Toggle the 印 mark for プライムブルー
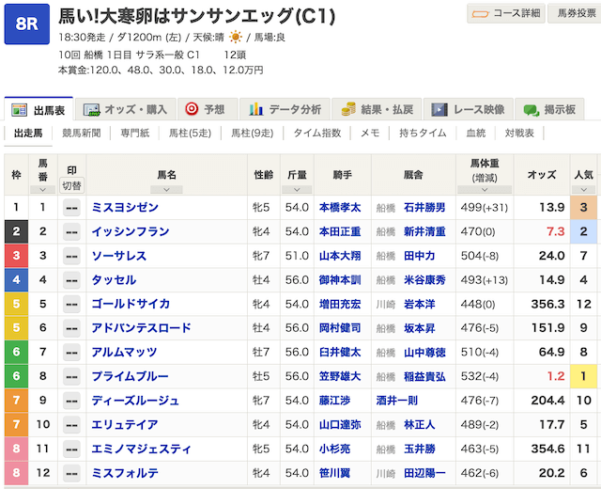The width and height of the screenshot is (601, 489). (71, 376)
